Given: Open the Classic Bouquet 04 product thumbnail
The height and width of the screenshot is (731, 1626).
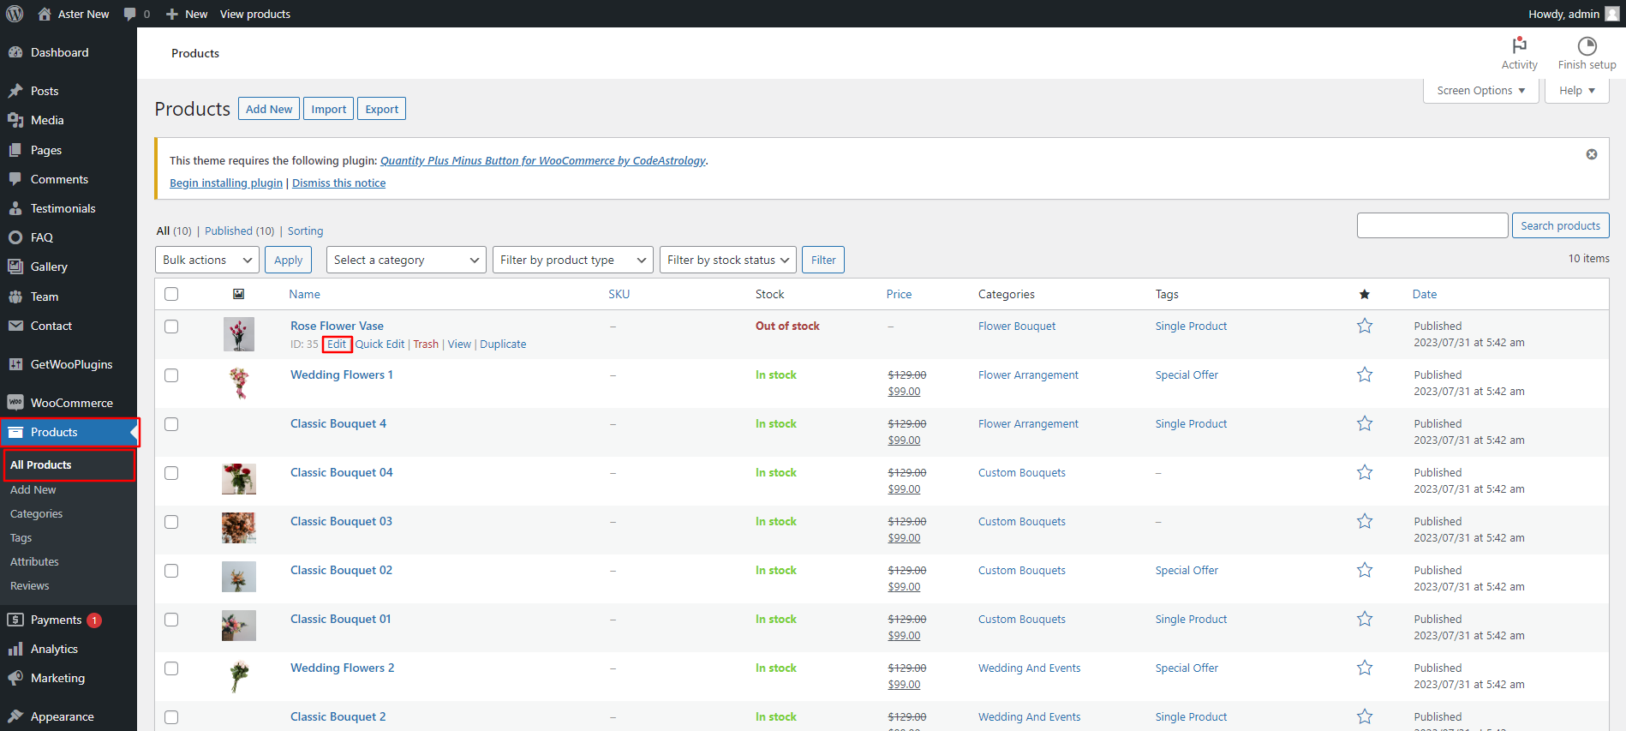Looking at the screenshot, I should [x=239, y=479].
